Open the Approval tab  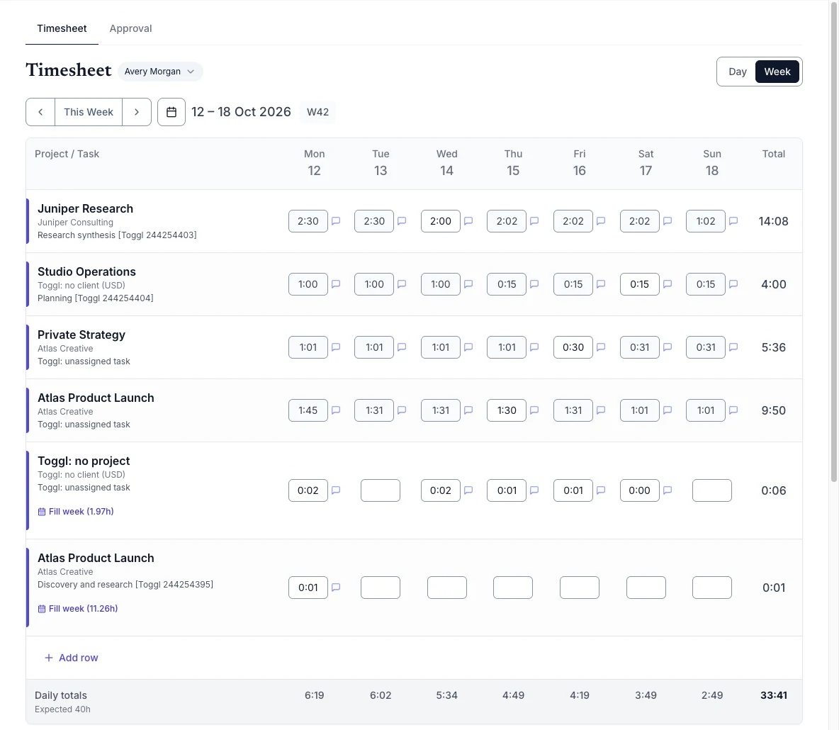(130, 28)
